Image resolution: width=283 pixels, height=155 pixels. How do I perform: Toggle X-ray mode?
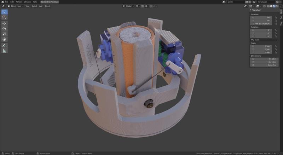(264, 6)
